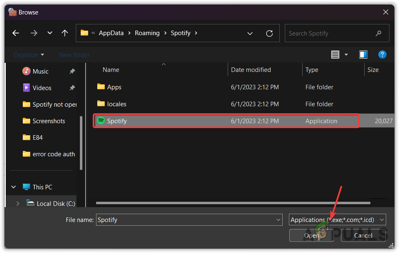Refresh the Spotify folder view
Image resolution: width=399 pixels, height=253 pixels.
click(x=269, y=33)
